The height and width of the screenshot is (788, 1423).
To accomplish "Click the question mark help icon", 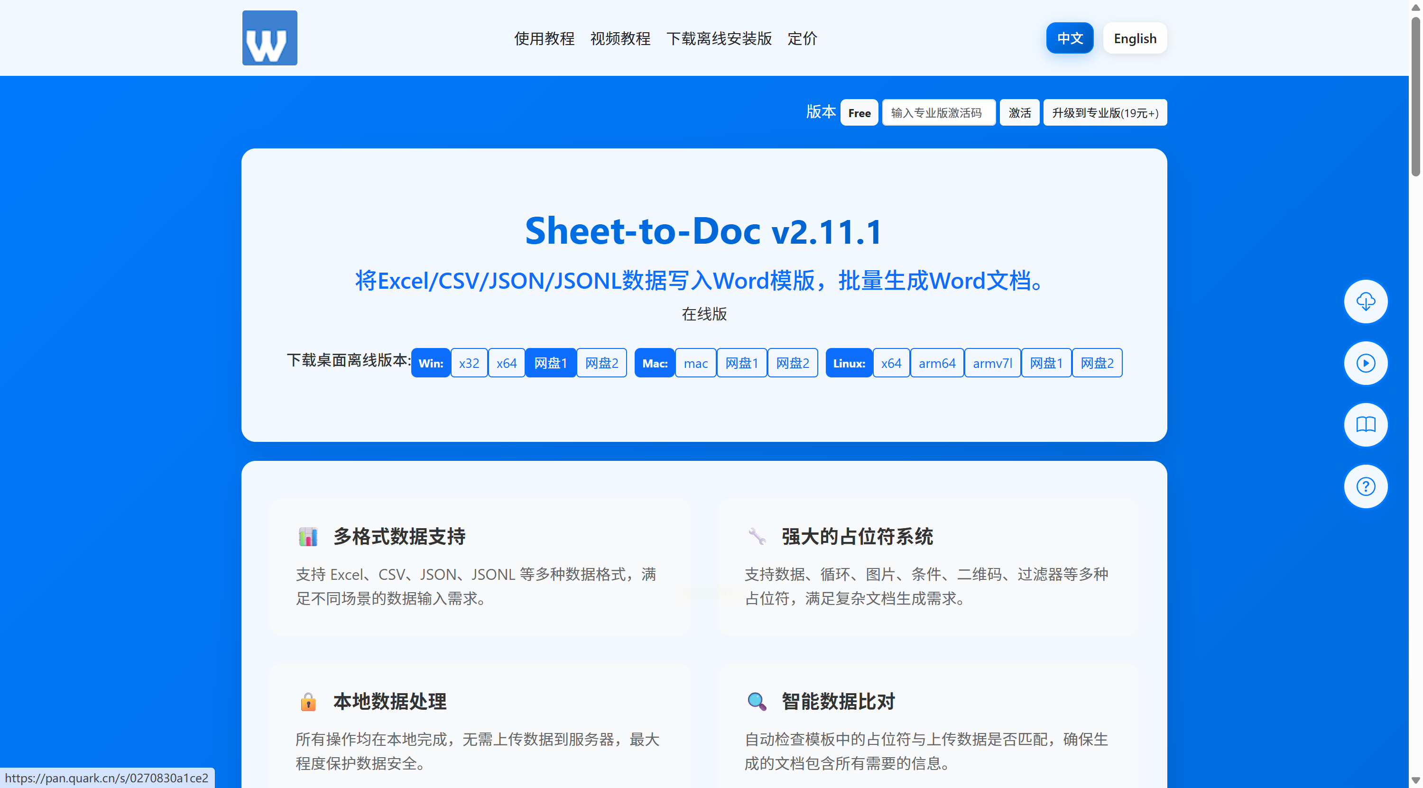I will coord(1365,486).
